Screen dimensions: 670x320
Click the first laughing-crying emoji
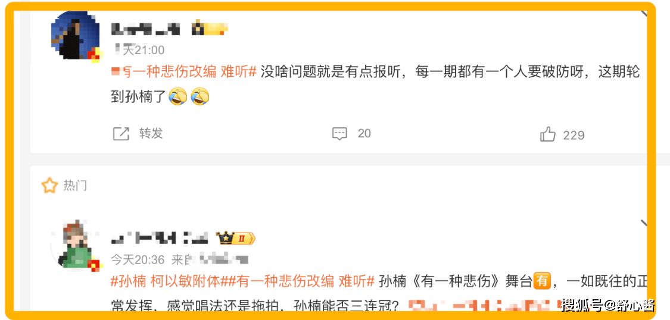coord(177,97)
